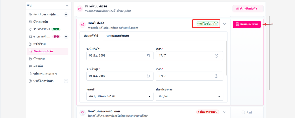Screen dimensions: 295x118
Task: Open บัตรสมาชิก menu item
Action: click(47, 22)
